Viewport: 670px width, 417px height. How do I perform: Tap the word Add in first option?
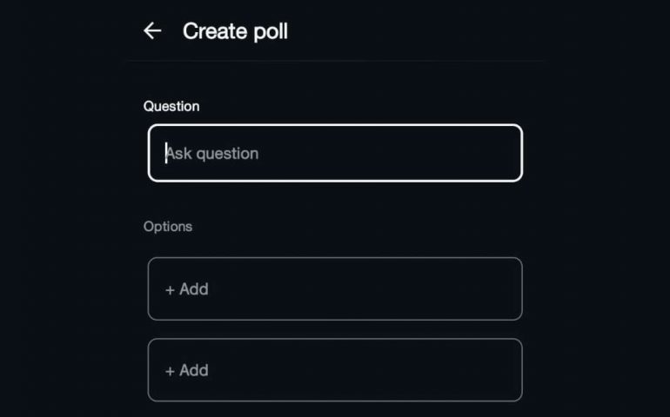194,288
